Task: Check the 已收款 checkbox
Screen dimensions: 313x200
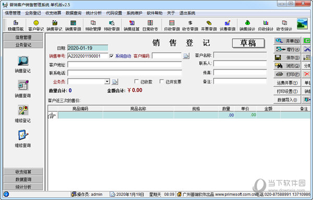Action: coord(136,81)
